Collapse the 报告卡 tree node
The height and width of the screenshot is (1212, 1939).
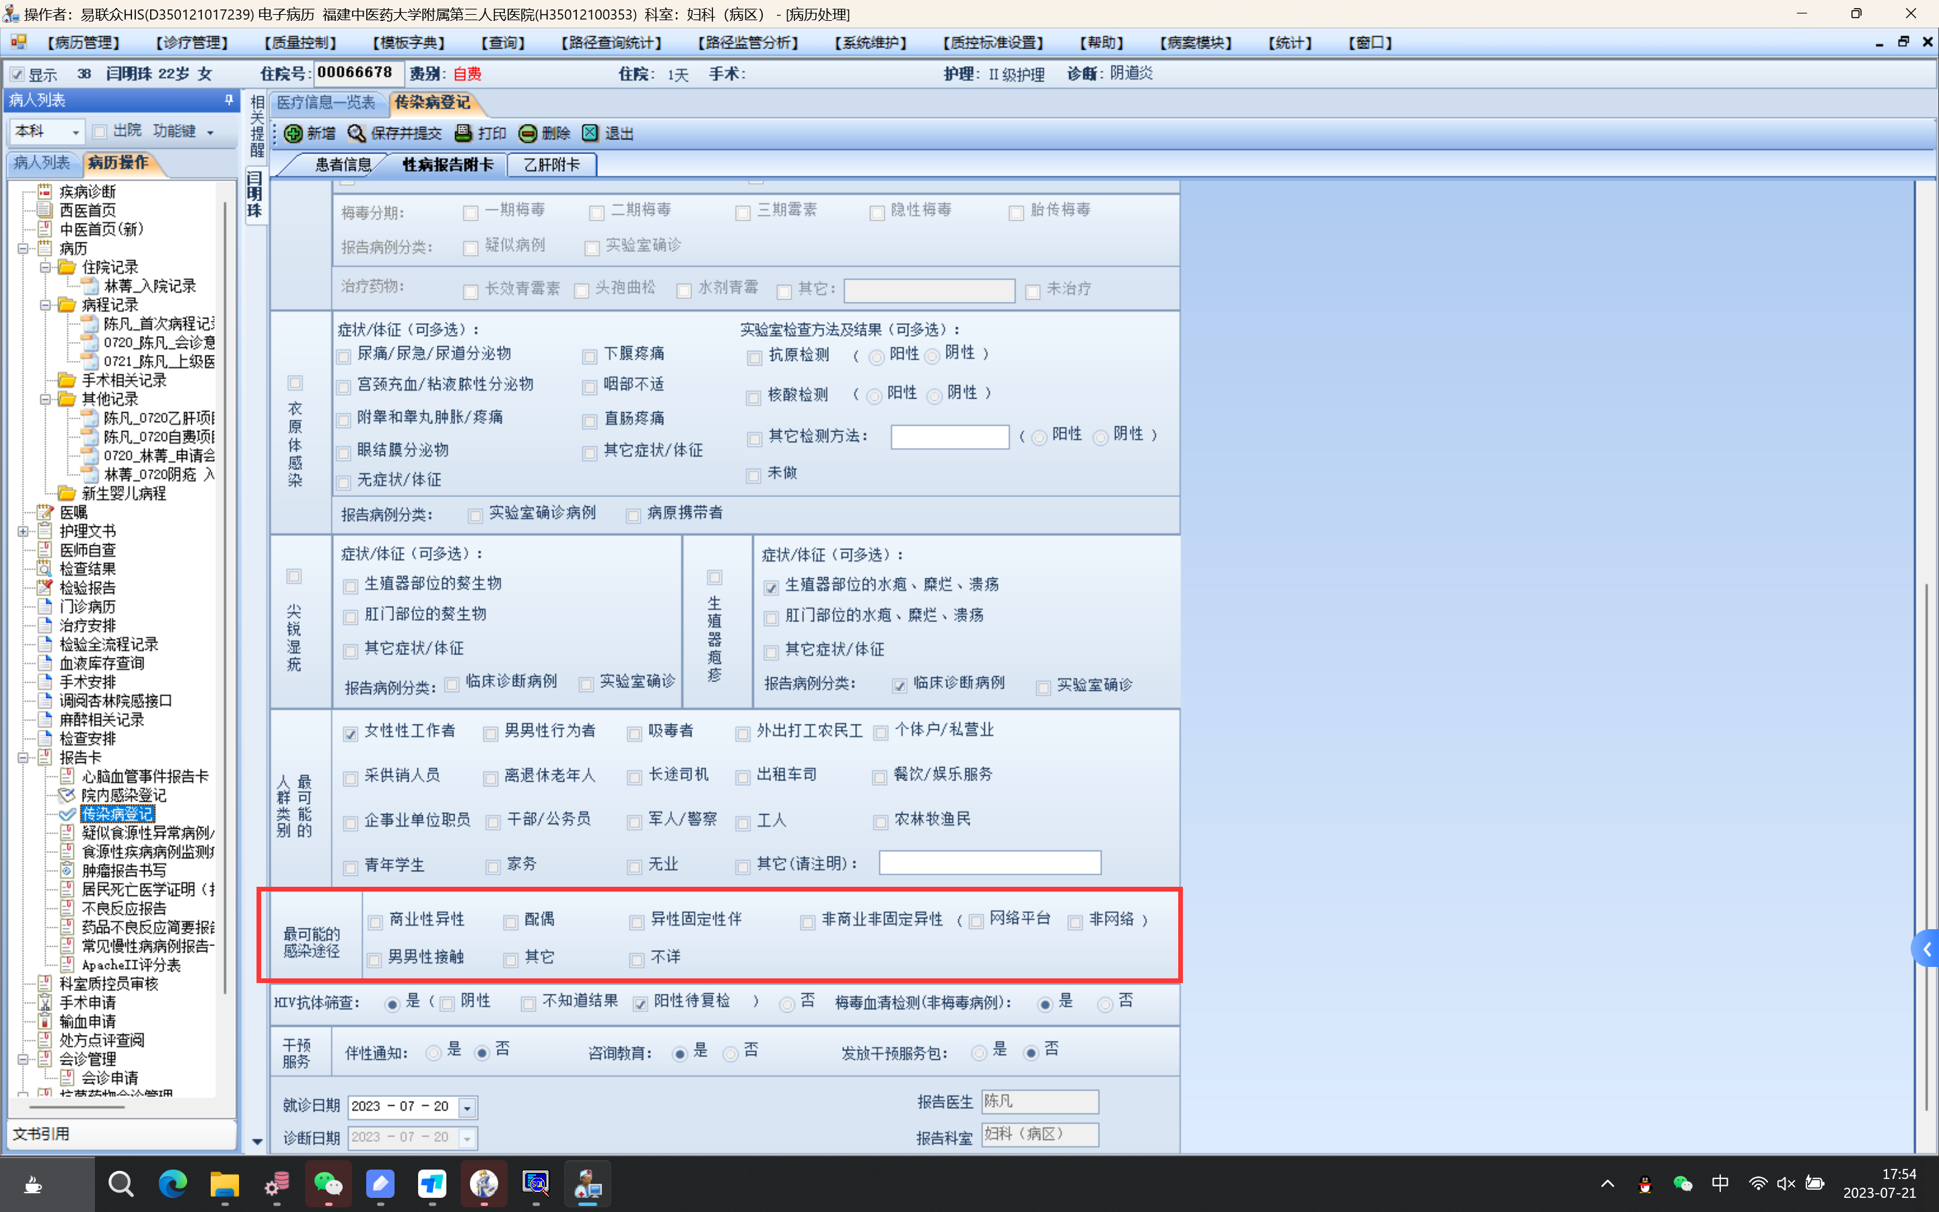24,757
